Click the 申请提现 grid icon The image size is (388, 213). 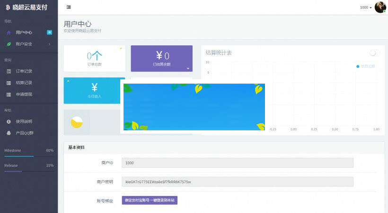[9, 94]
